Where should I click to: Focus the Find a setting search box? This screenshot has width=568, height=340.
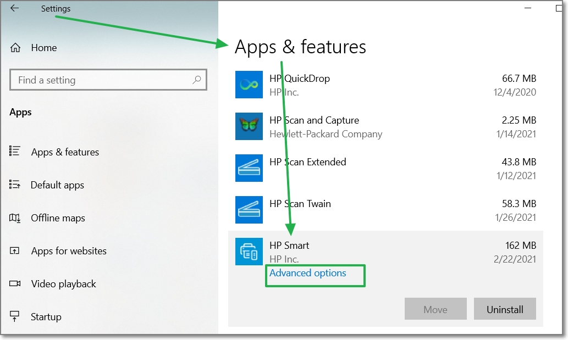click(x=108, y=80)
